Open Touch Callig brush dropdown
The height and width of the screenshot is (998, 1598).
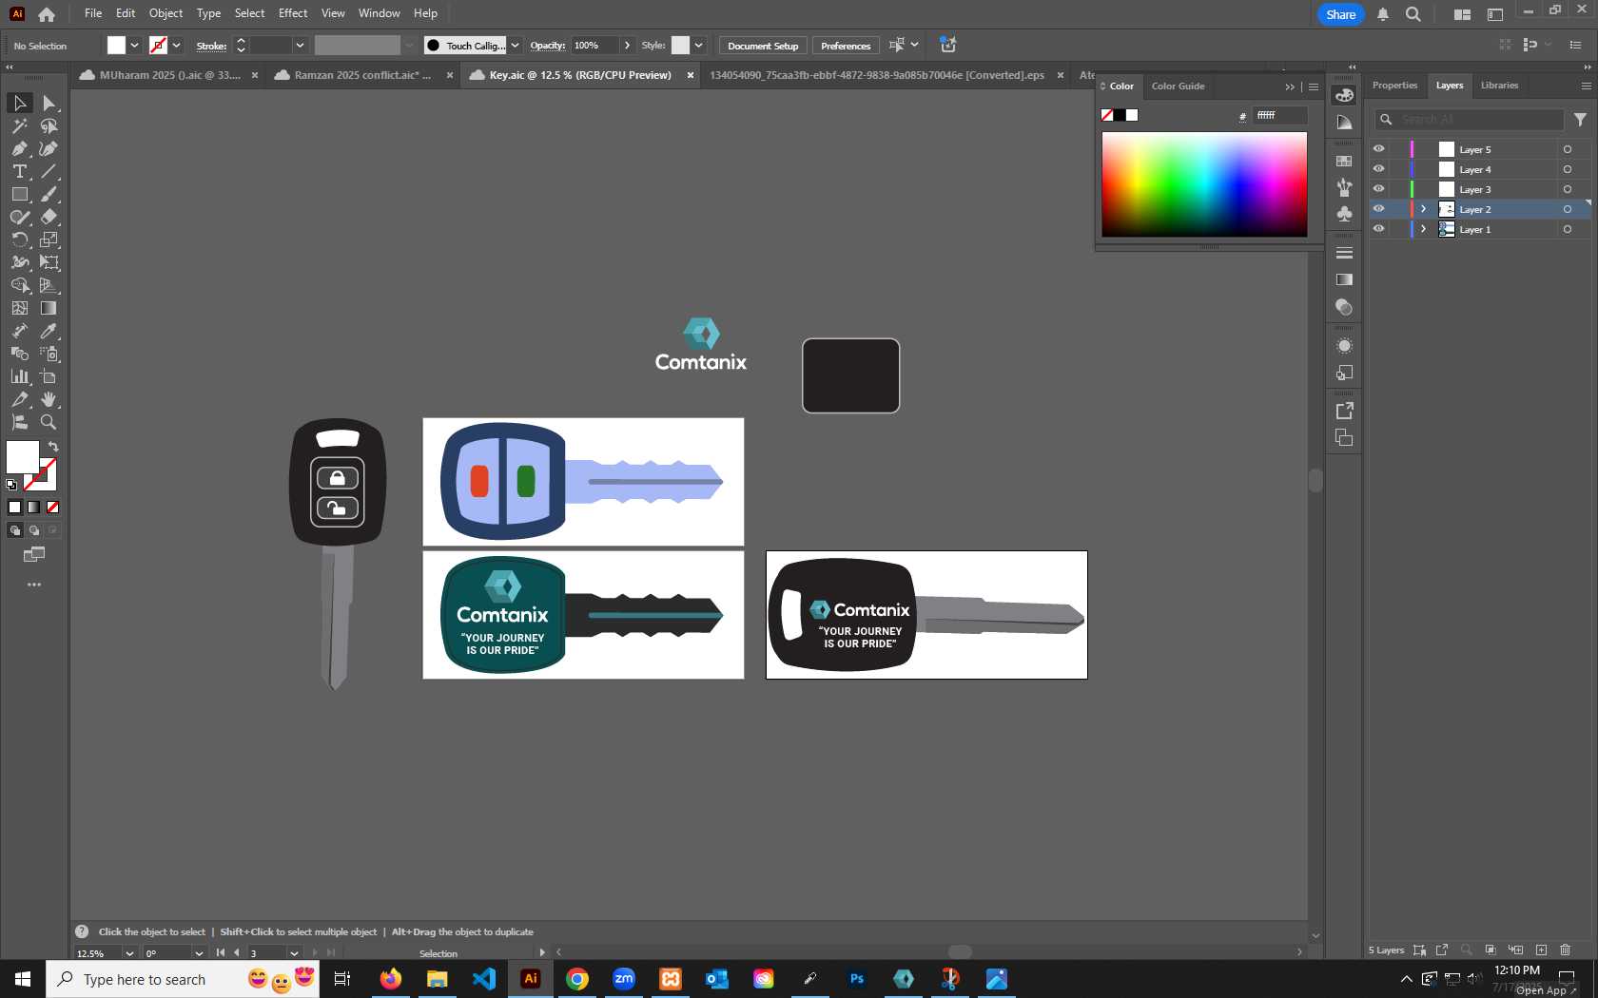(515, 46)
